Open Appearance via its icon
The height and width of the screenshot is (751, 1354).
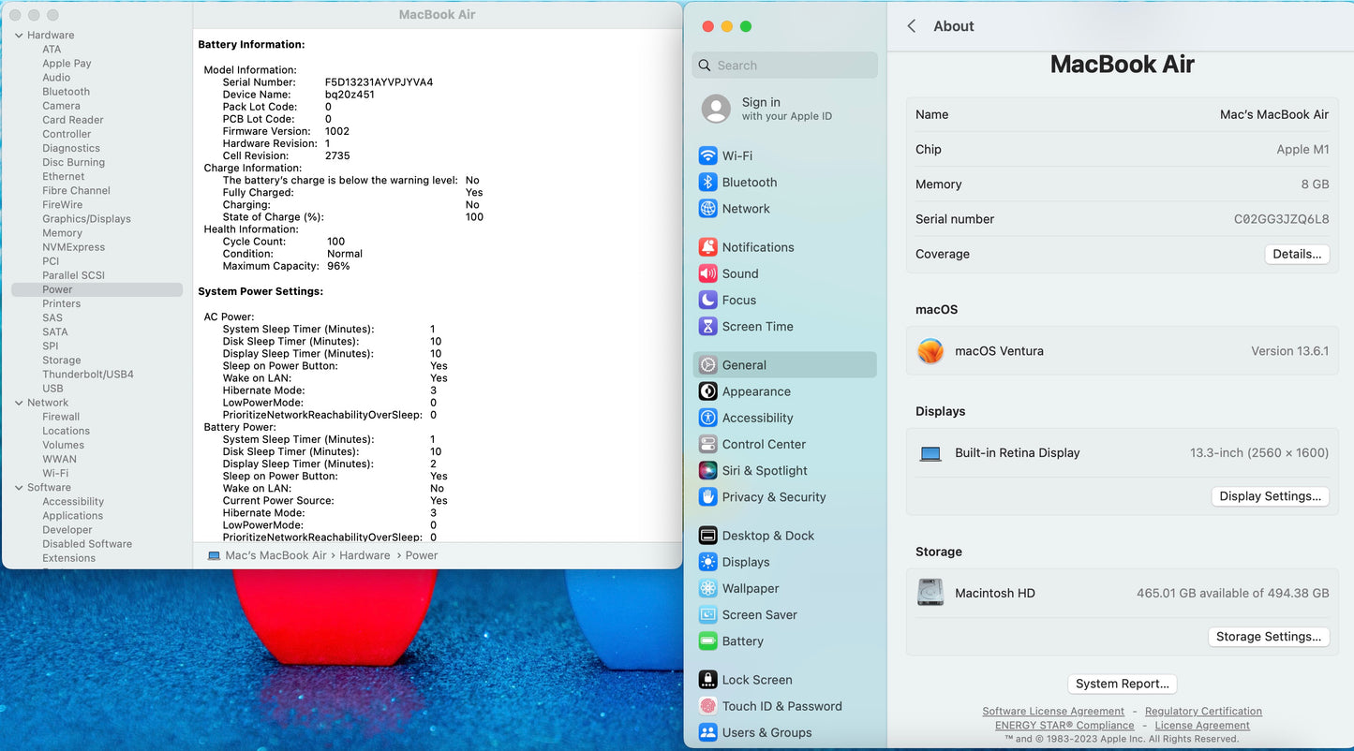click(707, 391)
